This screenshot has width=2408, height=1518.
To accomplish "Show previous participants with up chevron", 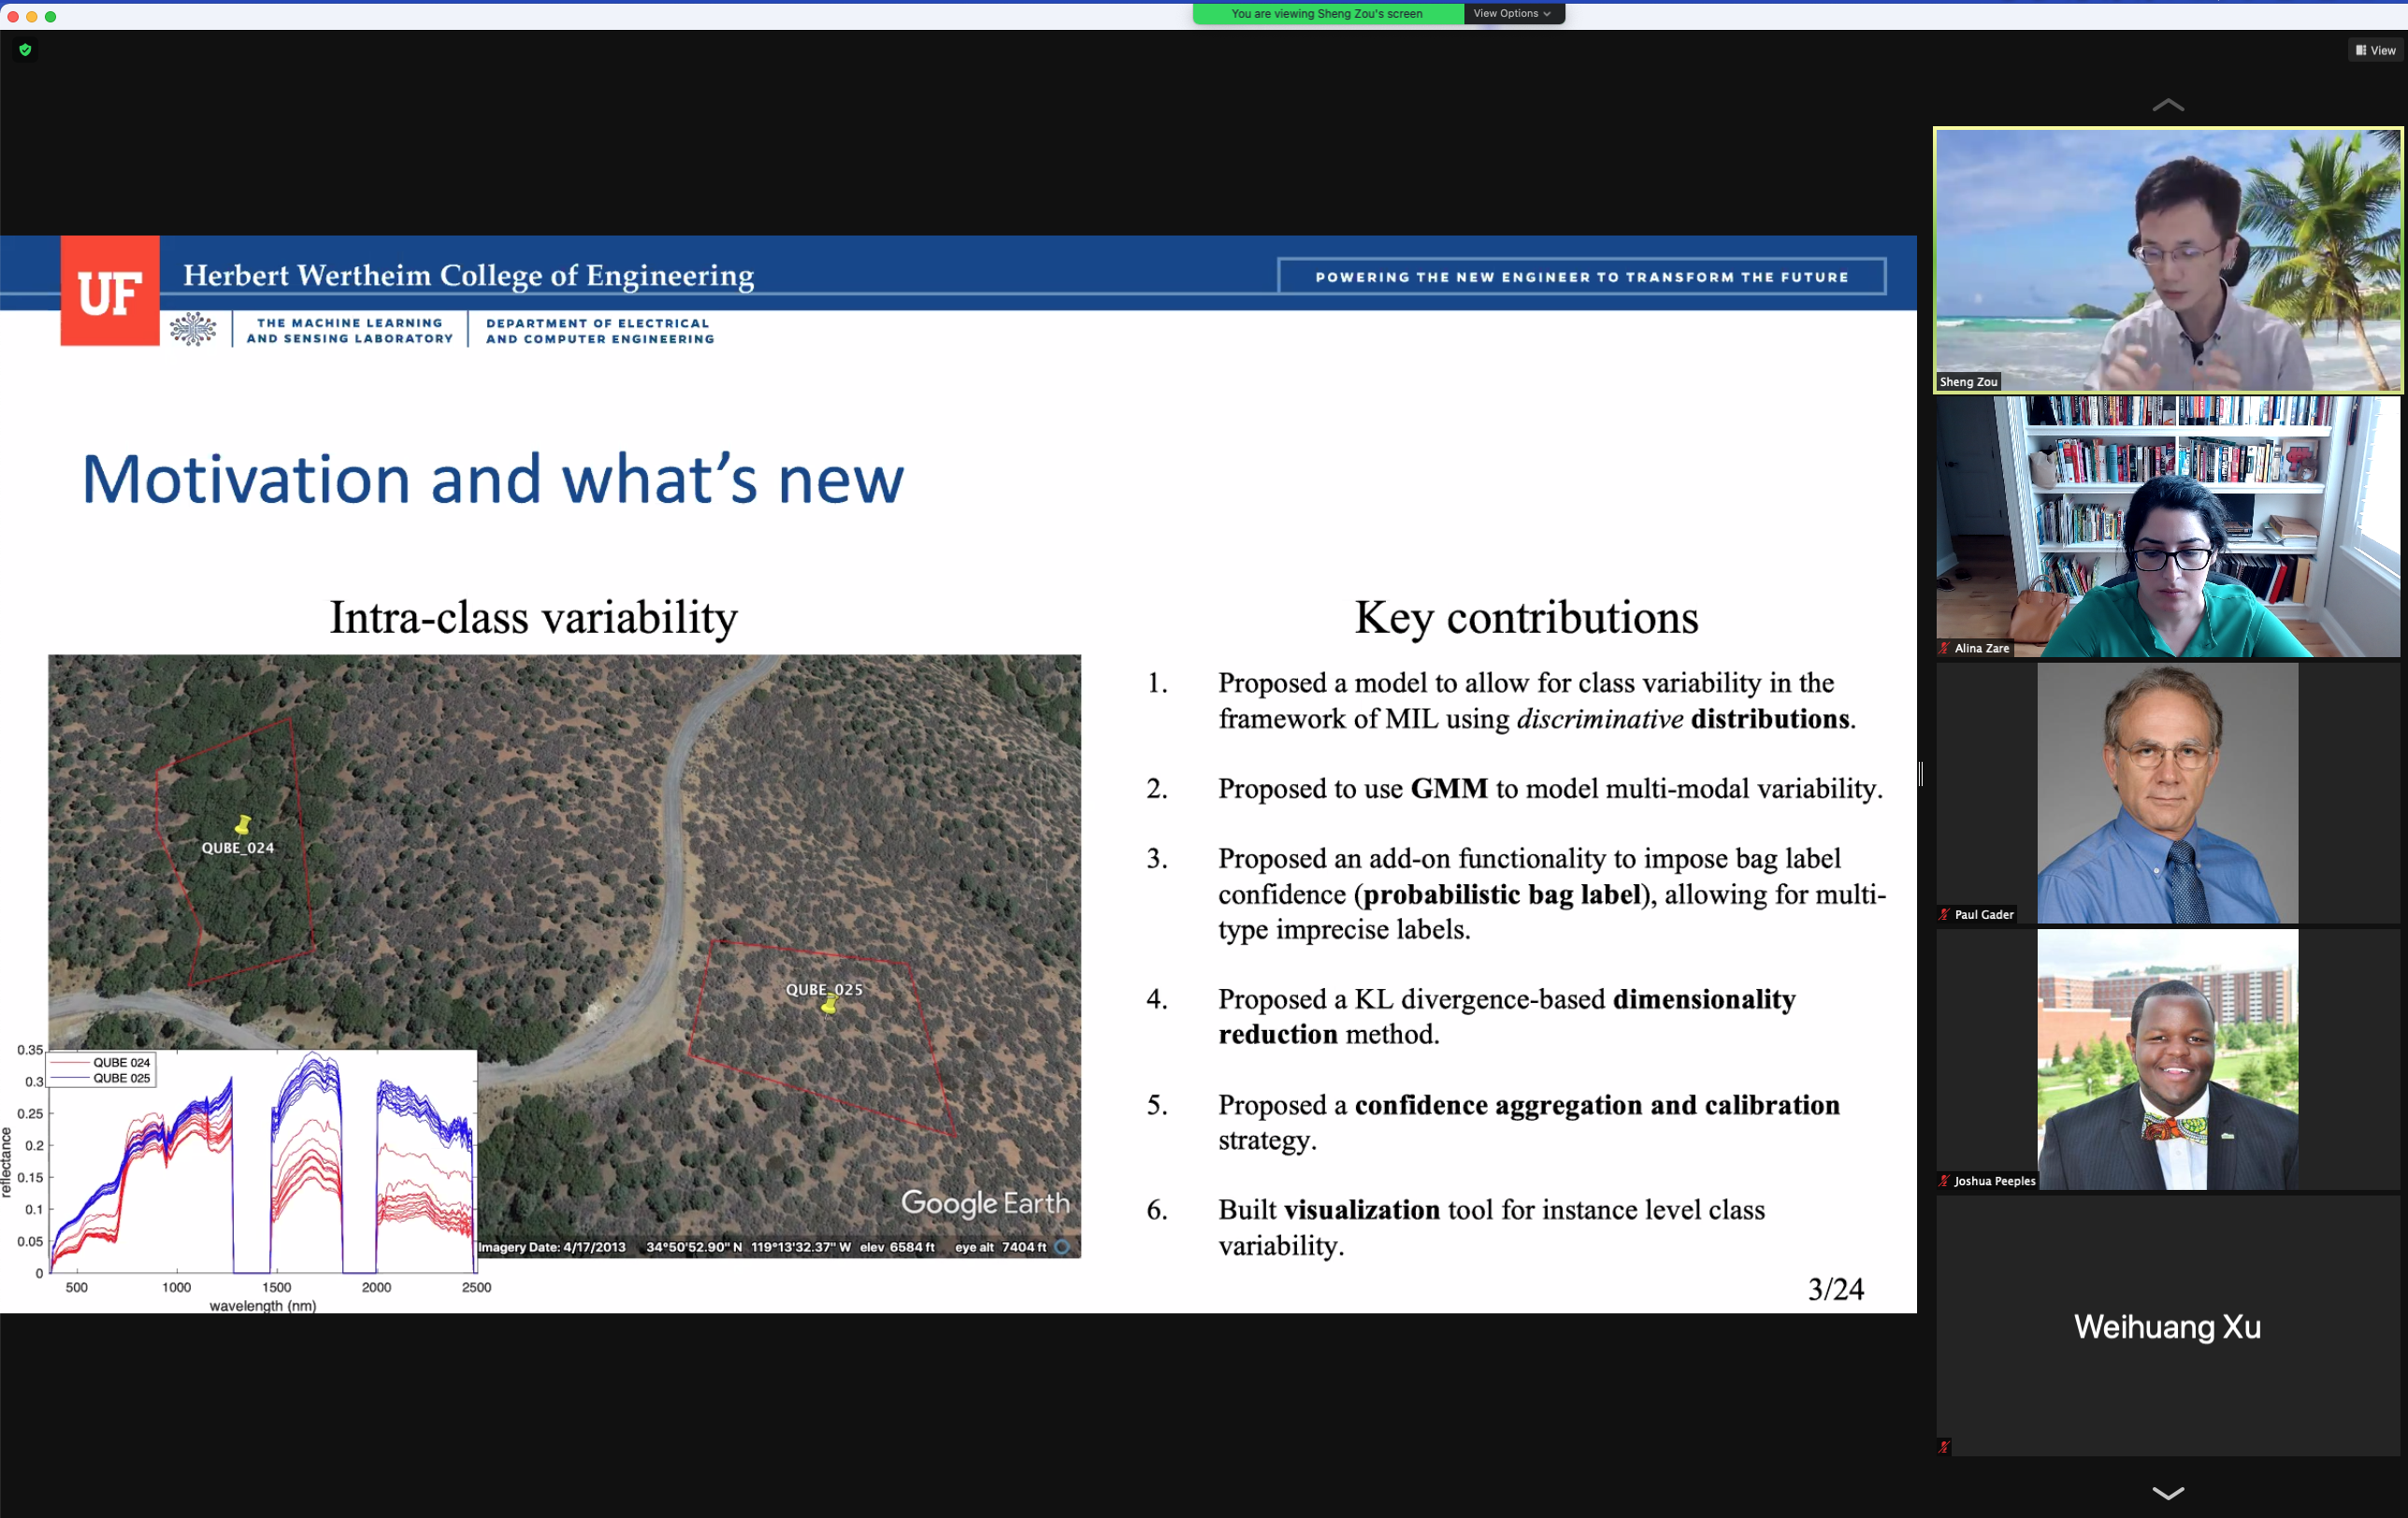I will coord(2167,105).
